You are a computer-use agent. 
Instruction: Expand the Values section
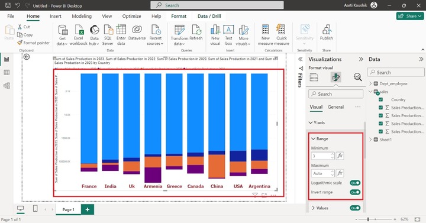coord(313,208)
